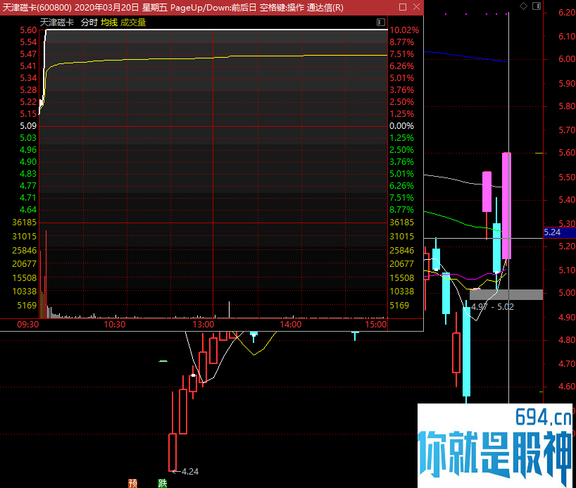The image size is (576, 488).
Task: Click the 6.00 price on K-line right axis
Action: point(566,58)
